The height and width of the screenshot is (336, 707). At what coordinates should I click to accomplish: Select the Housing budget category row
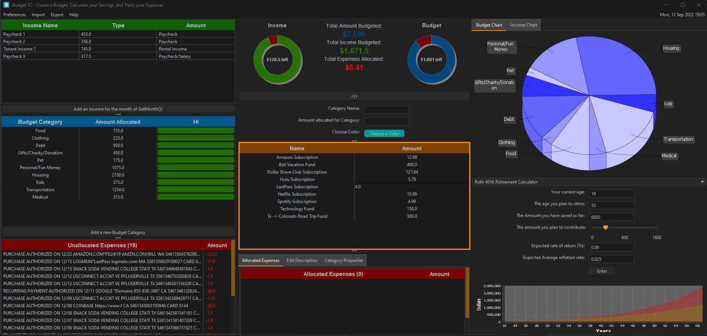click(x=40, y=175)
